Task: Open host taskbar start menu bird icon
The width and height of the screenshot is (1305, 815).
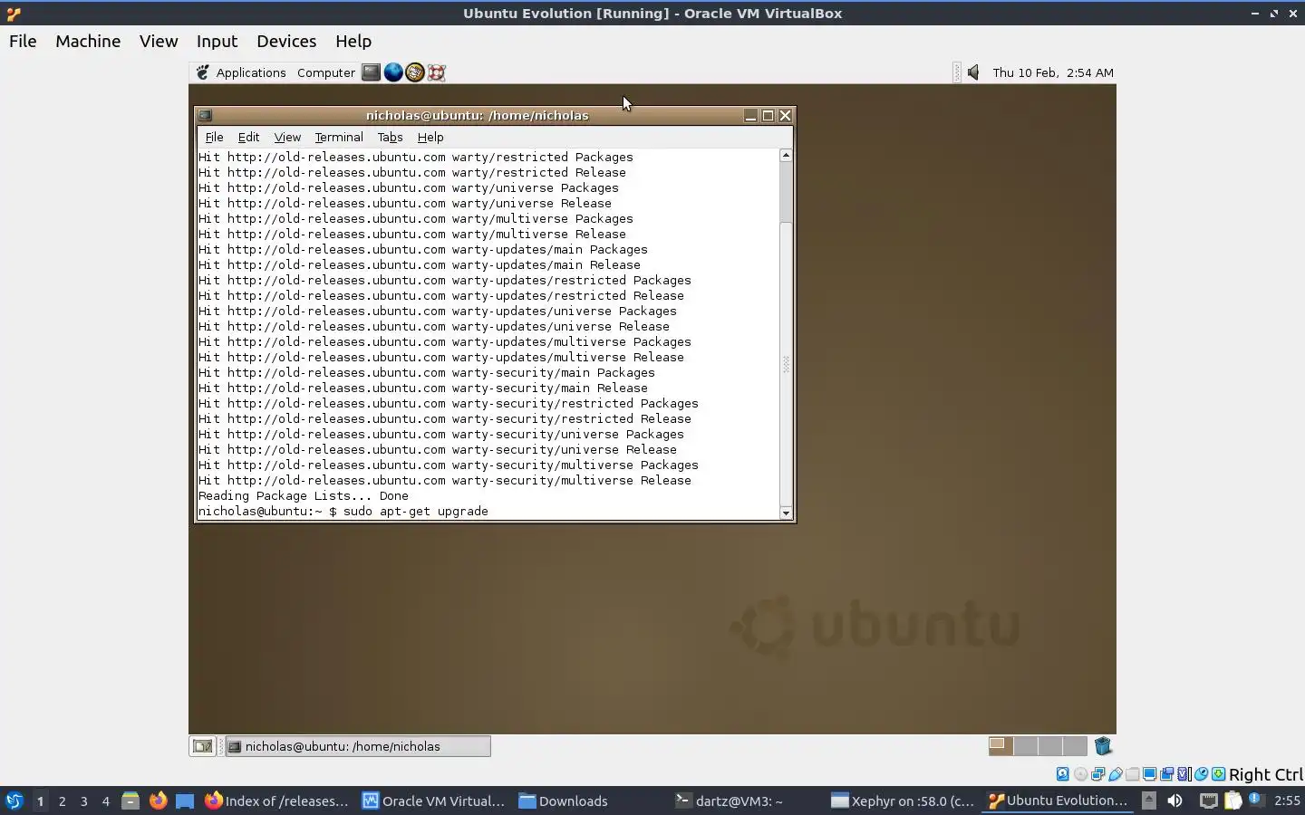Action: (x=14, y=801)
